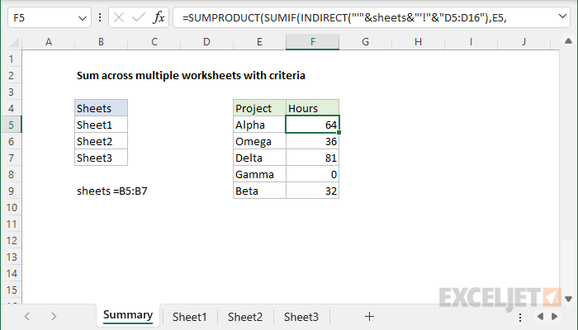The height and width of the screenshot is (330, 578).
Task: Click the title cell 'Sum across multiple worksheets'
Action: 191,76
